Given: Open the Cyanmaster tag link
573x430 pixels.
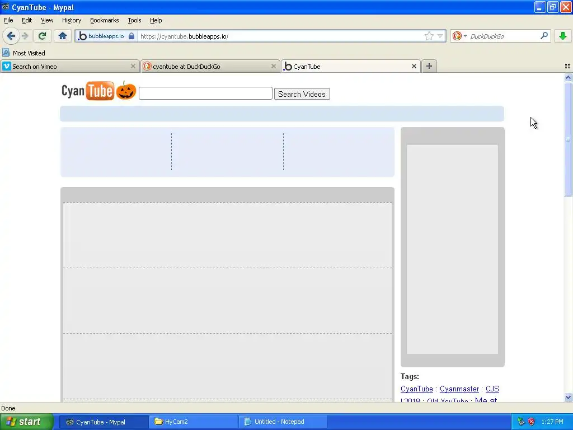Looking at the screenshot, I should pos(459,389).
